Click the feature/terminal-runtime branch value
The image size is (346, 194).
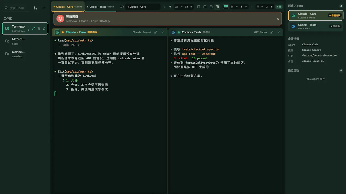pyautogui.click(x=319, y=55)
